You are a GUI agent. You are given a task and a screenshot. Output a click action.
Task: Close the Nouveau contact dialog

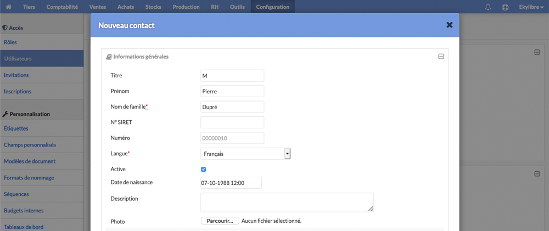(x=450, y=25)
